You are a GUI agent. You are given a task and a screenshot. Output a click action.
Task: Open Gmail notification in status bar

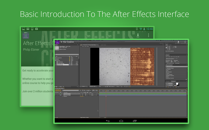click(28, 29)
